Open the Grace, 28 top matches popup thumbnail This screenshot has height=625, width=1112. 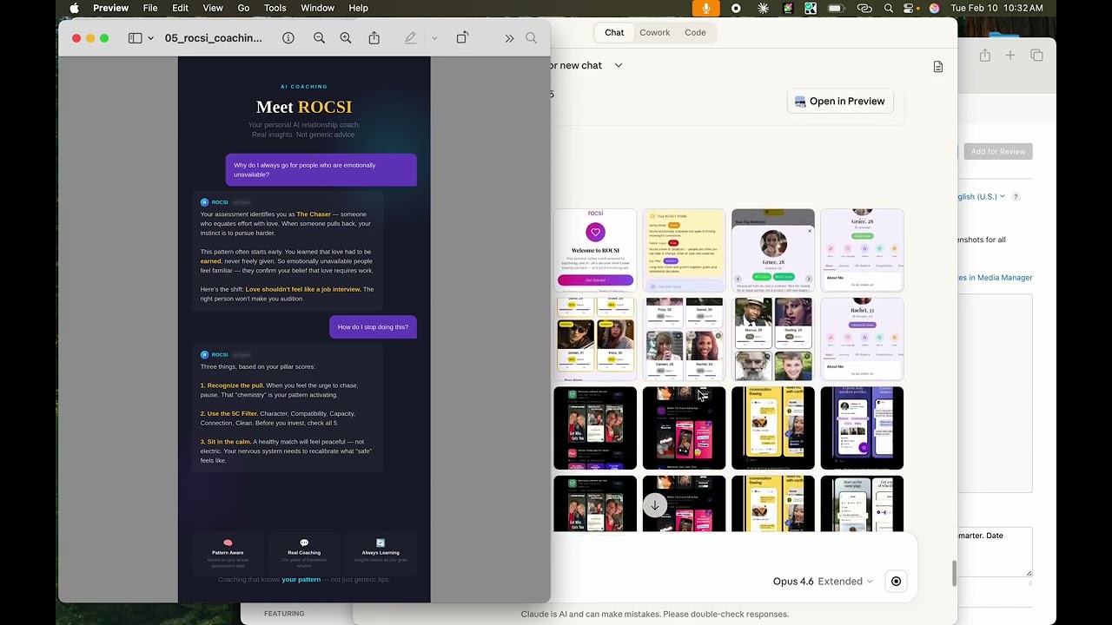click(x=773, y=250)
